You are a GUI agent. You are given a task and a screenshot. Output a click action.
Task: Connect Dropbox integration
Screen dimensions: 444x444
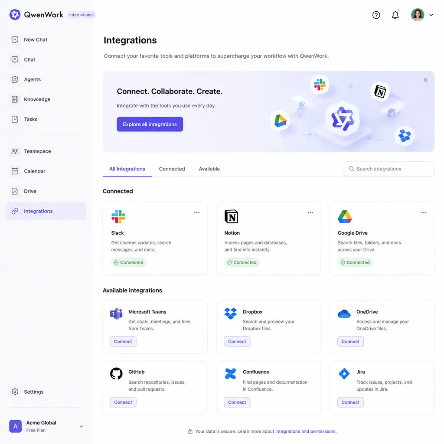tap(237, 342)
